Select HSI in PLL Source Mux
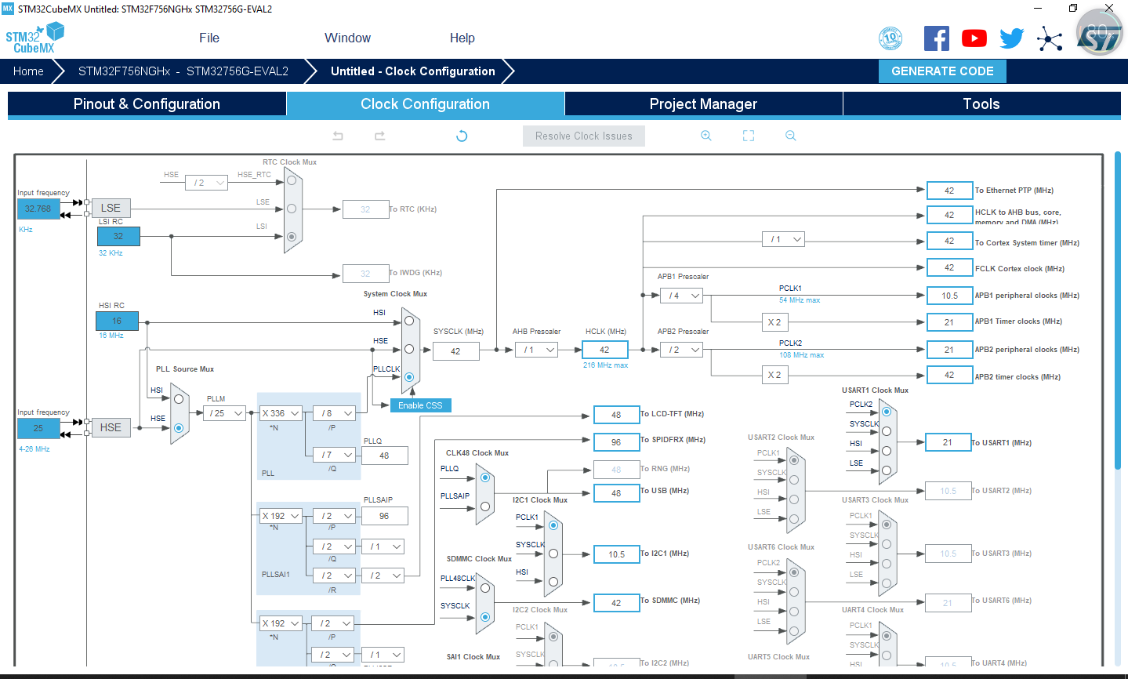The image size is (1128, 679). 179,399
